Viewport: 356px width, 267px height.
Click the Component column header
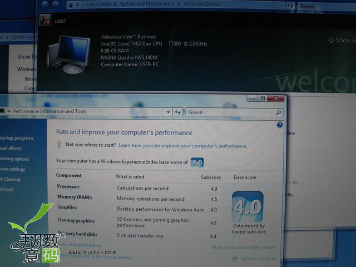click(69, 175)
